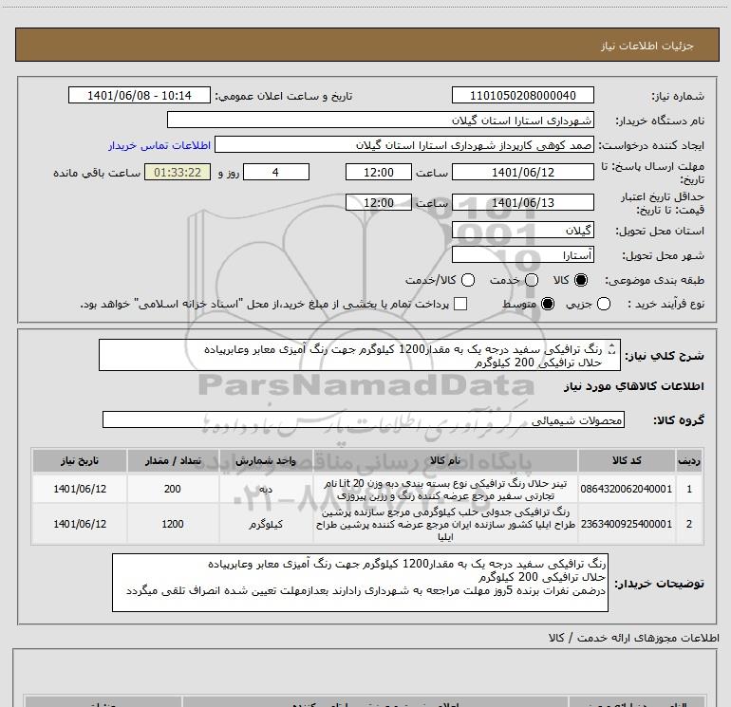Click the اطلاعات مجوزهای ارائه خدمت / کالا heading

coord(633,638)
